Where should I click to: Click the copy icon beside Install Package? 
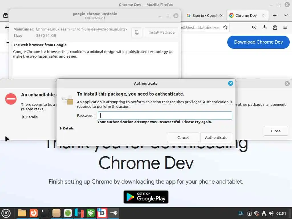click(137, 32)
